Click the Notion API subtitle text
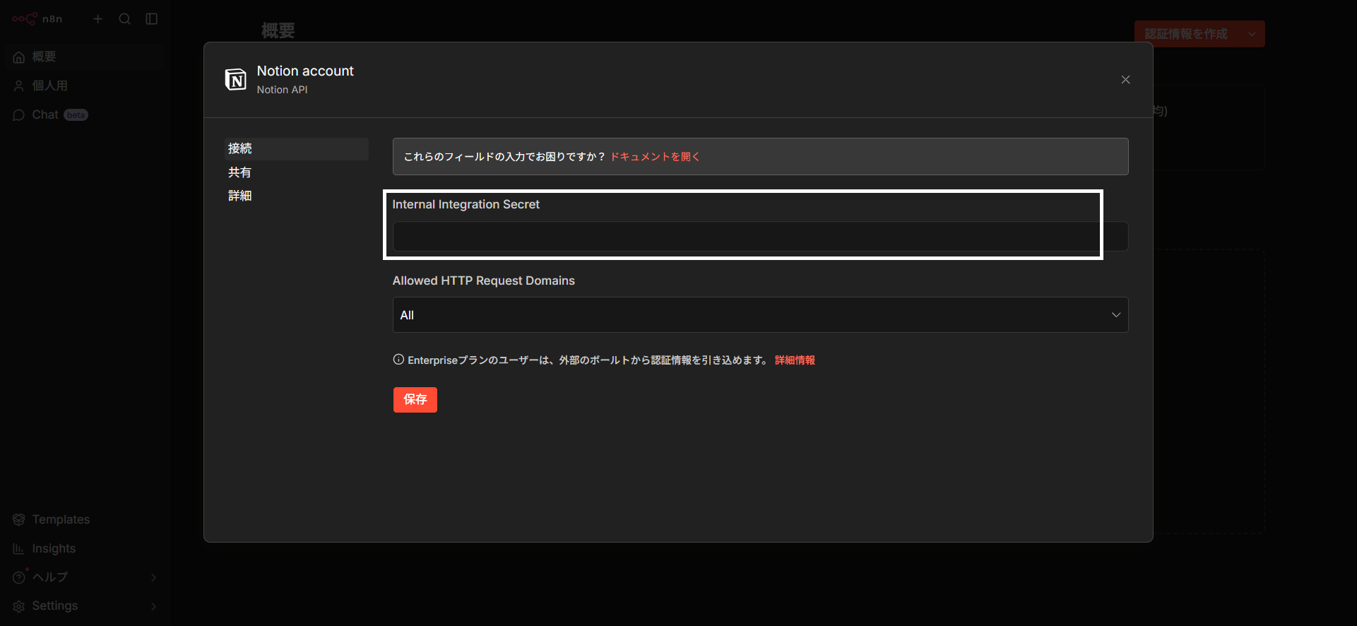Image resolution: width=1357 pixels, height=626 pixels. (282, 90)
